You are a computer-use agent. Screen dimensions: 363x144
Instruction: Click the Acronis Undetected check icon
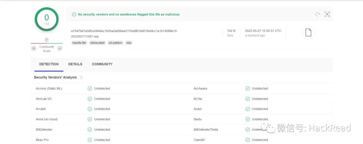click(x=90, y=89)
